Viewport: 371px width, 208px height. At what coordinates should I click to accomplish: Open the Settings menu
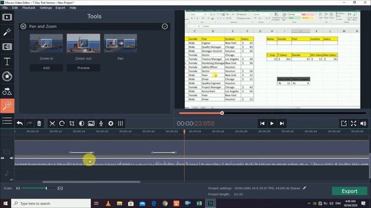click(46, 8)
